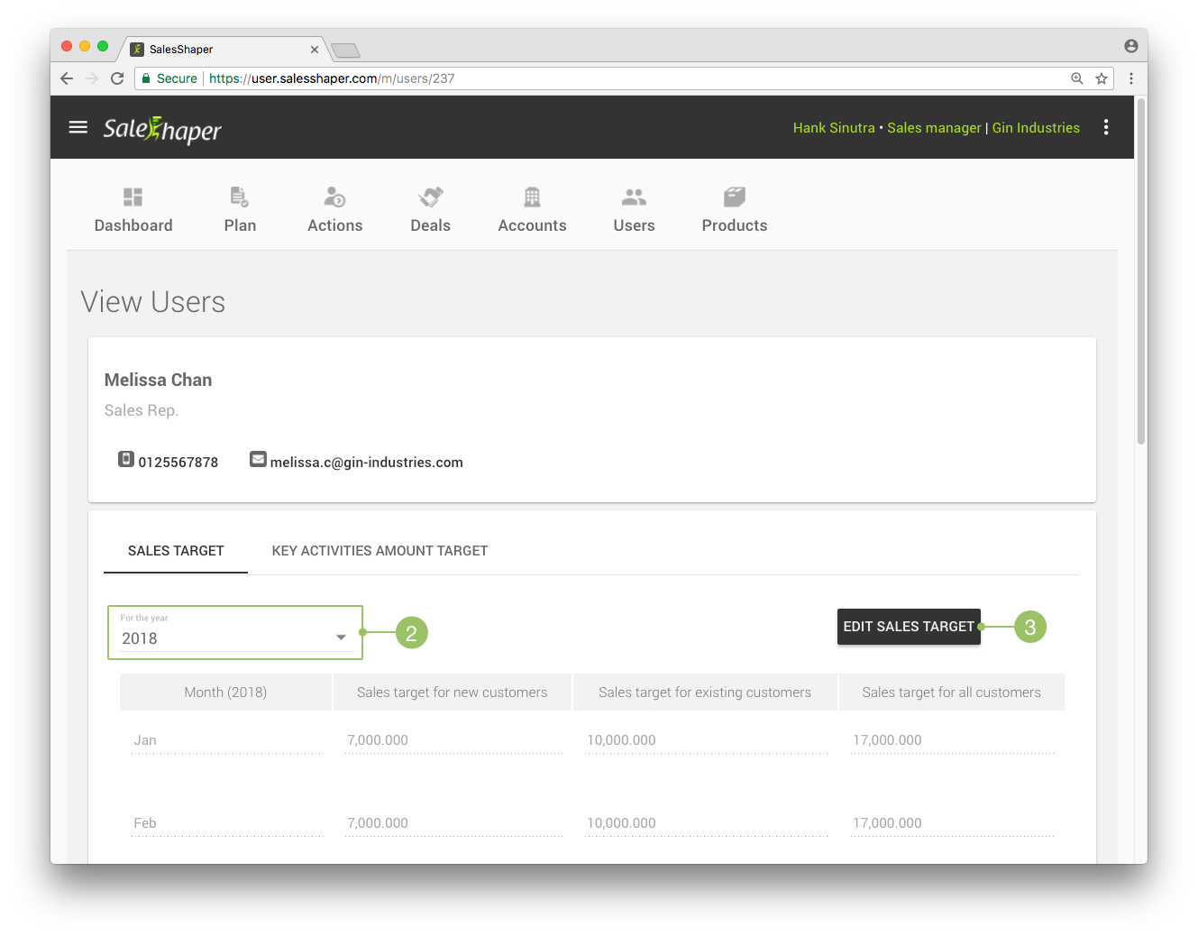Click the Accounts building icon

tap(533, 197)
